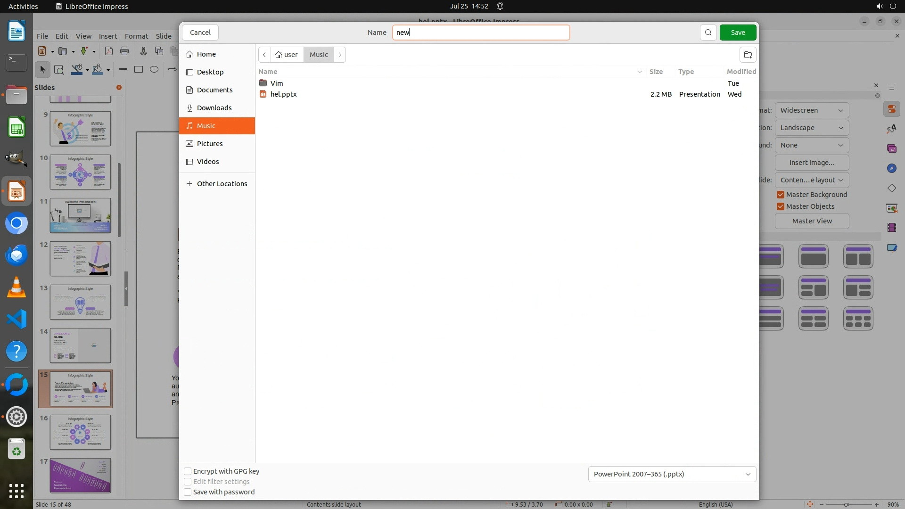The width and height of the screenshot is (905, 509).
Task: Open the Format menu
Action: 136,36
